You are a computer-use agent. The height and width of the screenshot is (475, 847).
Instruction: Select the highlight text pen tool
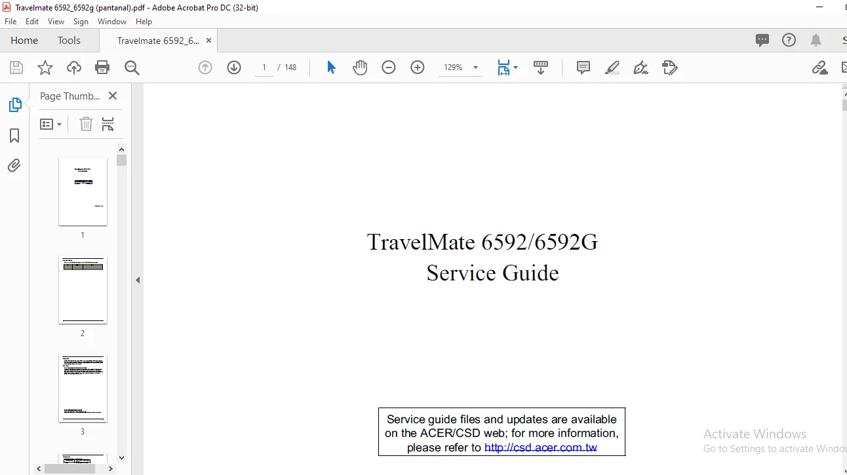(x=612, y=67)
